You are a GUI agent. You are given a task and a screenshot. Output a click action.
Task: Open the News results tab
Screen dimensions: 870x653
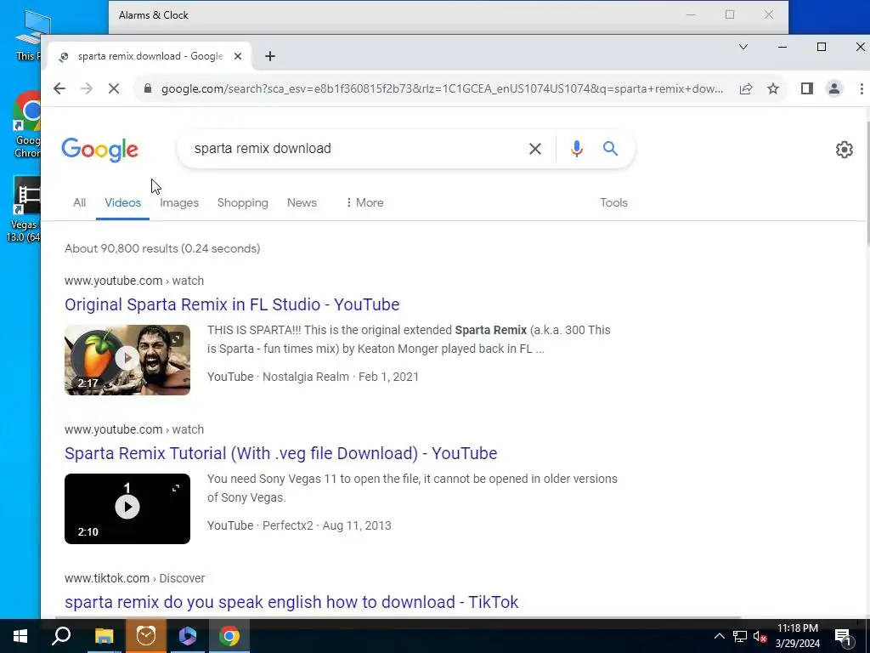pyautogui.click(x=302, y=202)
